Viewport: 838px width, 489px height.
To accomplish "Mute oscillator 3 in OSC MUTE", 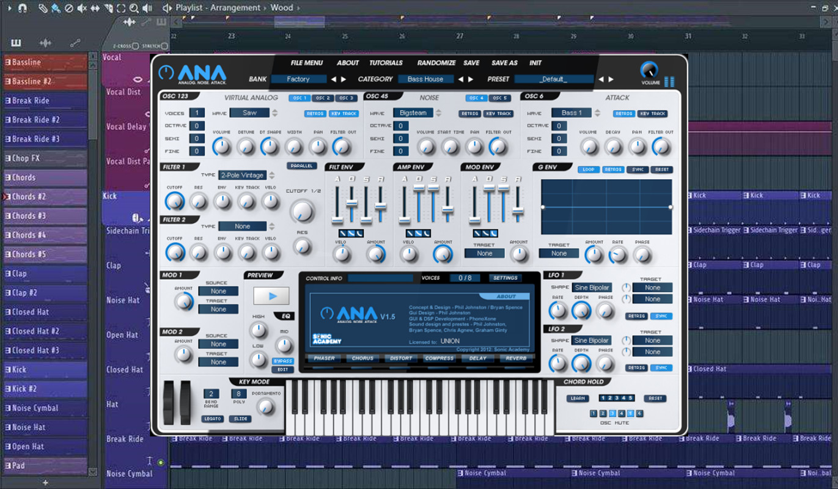I will click(612, 414).
